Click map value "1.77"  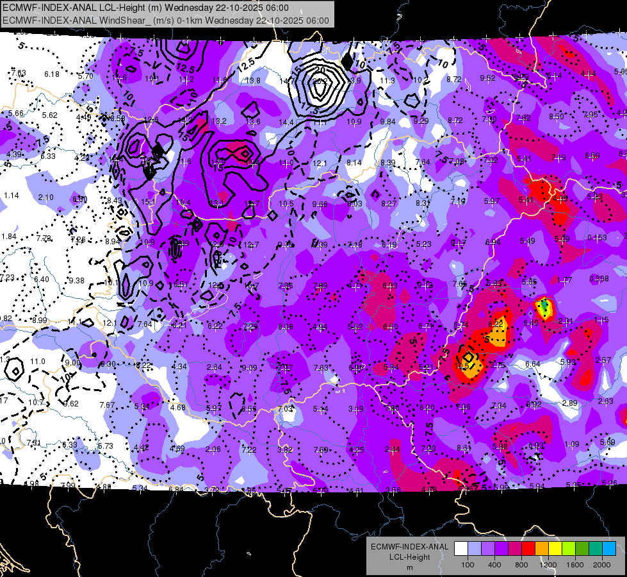[564, 280]
